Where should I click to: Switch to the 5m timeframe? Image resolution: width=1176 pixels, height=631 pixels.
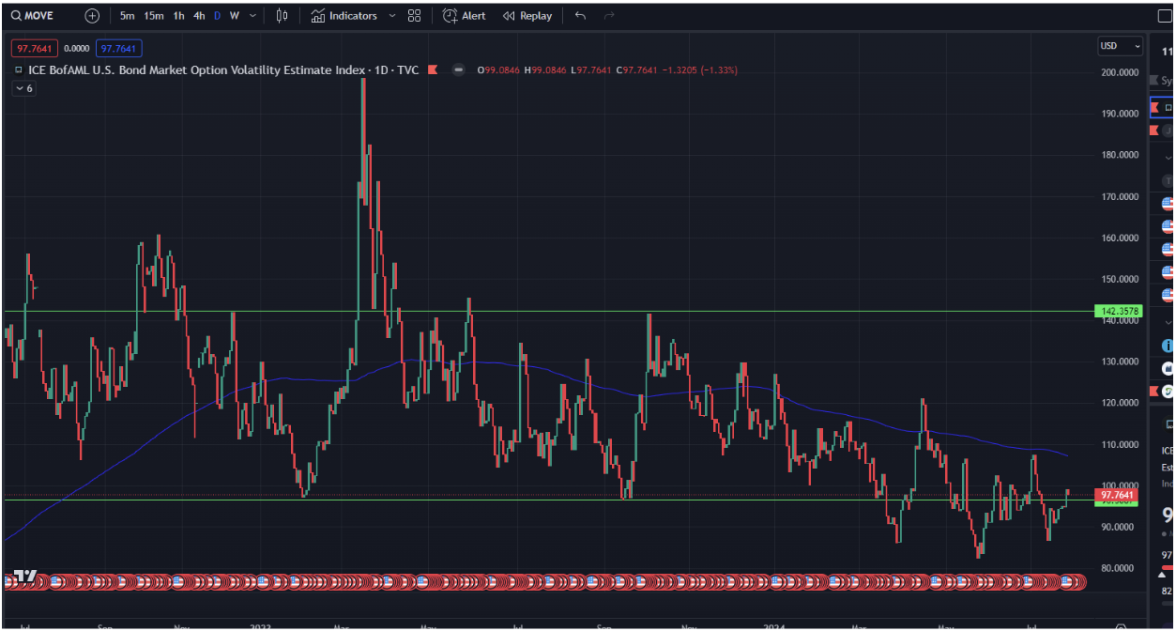tap(127, 16)
